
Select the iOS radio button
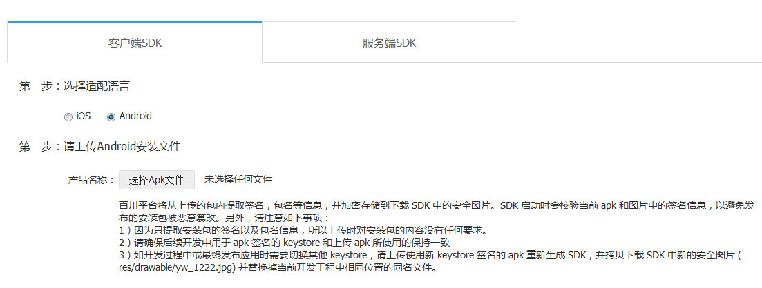68,117
